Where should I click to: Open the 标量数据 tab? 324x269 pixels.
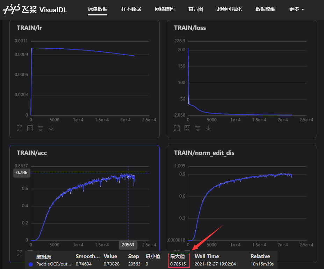point(97,9)
